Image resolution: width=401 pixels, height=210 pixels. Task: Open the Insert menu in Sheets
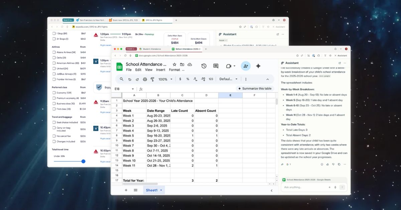coord(161,70)
